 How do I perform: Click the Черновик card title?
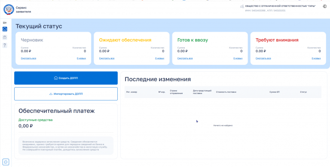(x=32, y=40)
